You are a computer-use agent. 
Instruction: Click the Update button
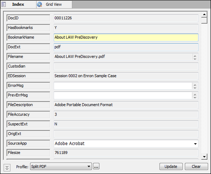pyautogui.click(x=171, y=166)
